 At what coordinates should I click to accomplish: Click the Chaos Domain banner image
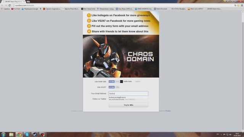(x=121, y=56)
